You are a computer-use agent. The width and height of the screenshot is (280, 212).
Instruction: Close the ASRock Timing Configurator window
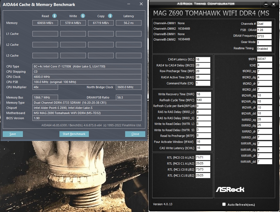point(273,4)
